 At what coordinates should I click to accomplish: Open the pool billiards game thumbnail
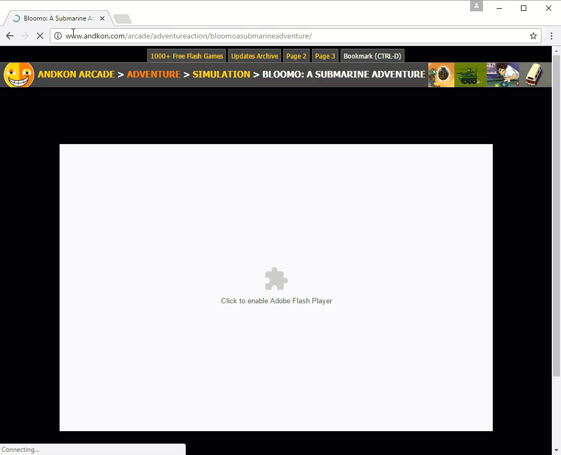[x=503, y=75]
